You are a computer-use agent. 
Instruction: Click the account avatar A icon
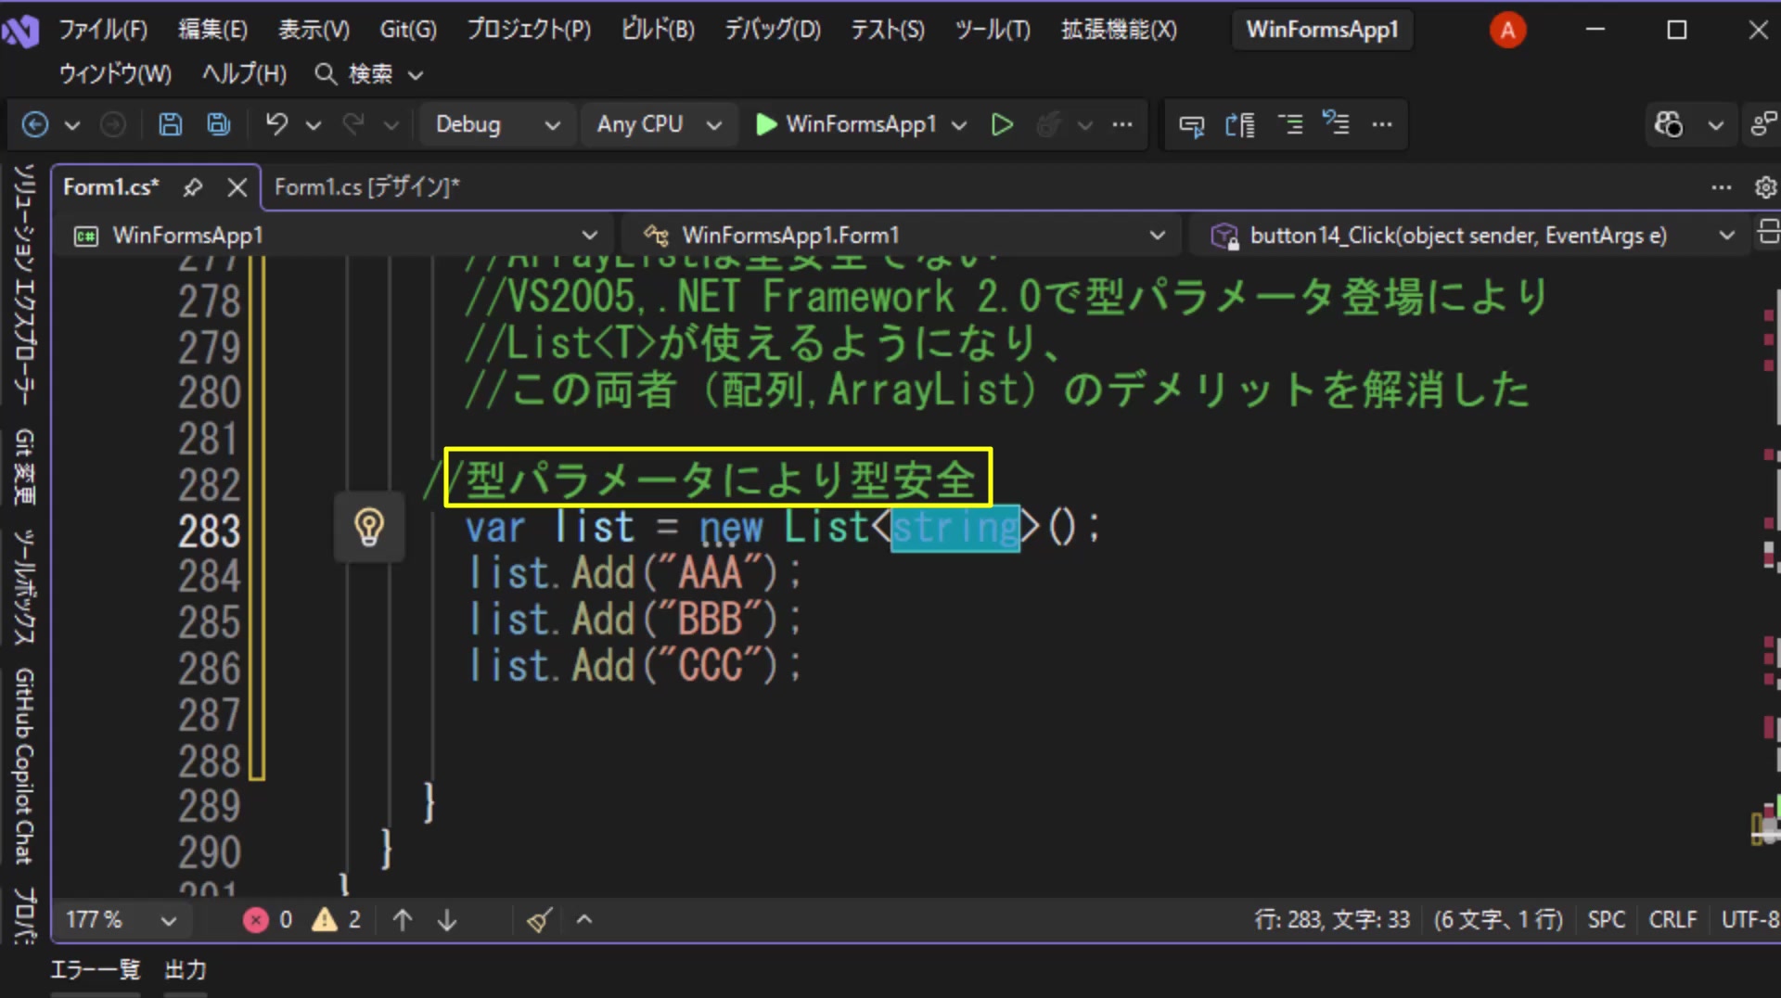[x=1507, y=31]
